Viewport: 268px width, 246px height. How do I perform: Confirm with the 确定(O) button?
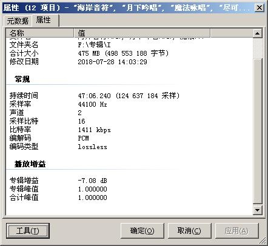142,231
